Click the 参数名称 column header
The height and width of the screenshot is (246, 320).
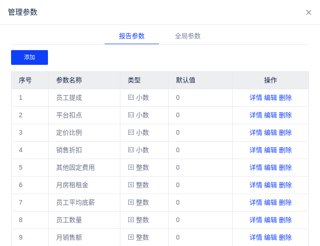pos(69,80)
